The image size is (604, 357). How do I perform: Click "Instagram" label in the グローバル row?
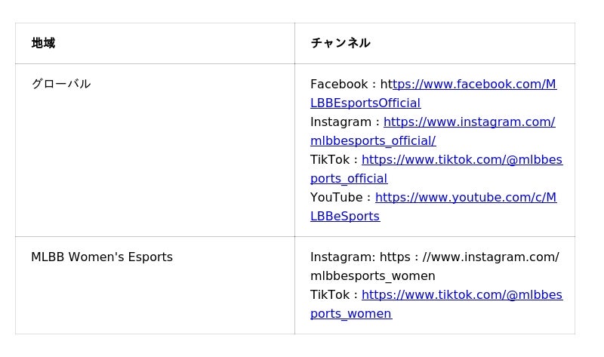pyautogui.click(x=341, y=122)
